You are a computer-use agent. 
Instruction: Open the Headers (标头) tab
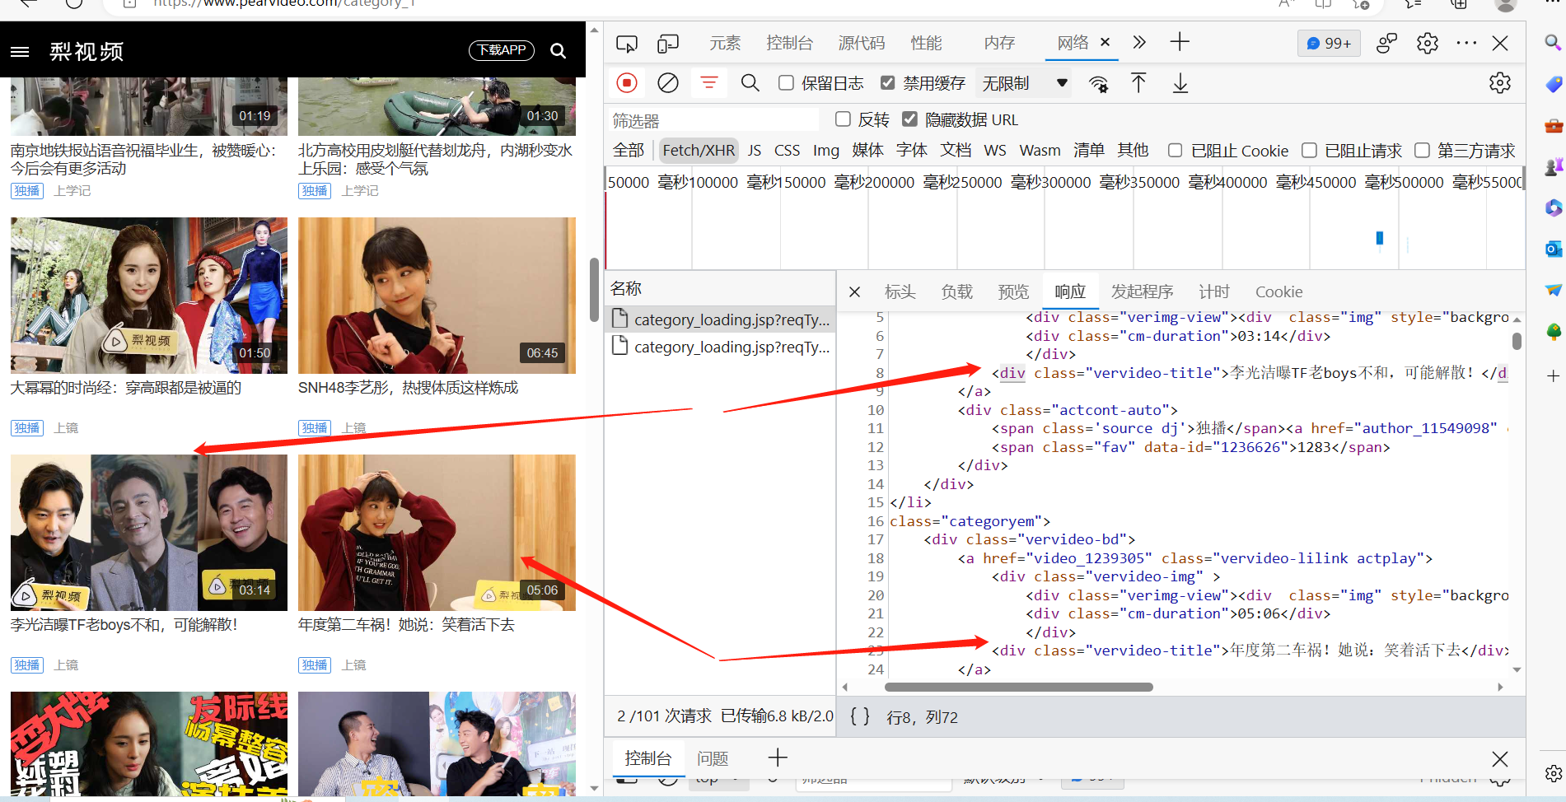[x=900, y=291]
